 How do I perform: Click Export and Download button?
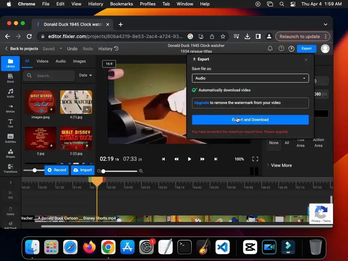[250, 120]
